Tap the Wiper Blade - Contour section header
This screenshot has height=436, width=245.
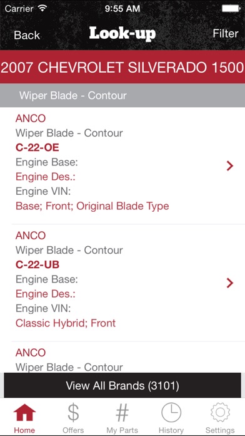point(122,95)
